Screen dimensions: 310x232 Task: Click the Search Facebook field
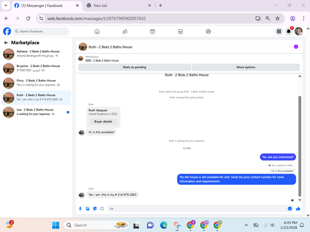click(x=41, y=32)
